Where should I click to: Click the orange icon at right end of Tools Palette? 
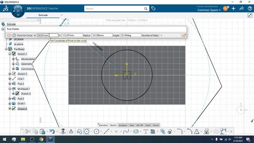point(184,35)
